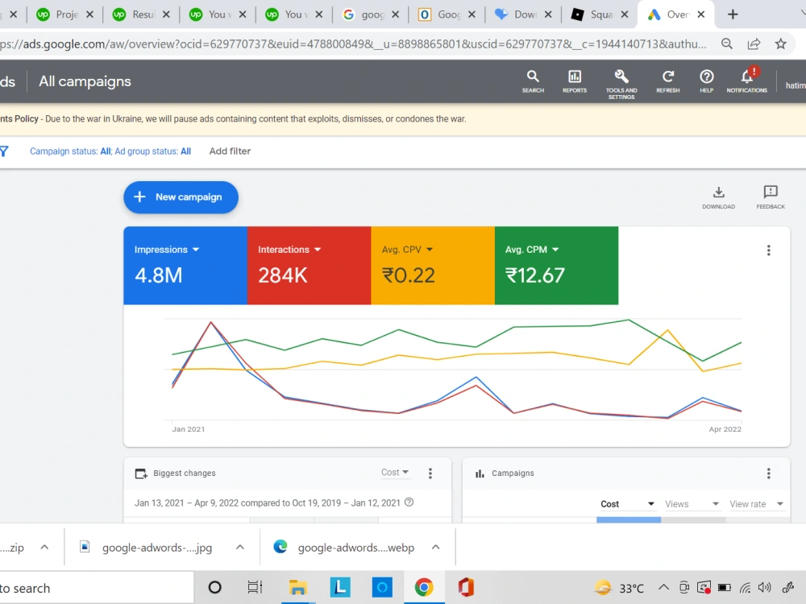Click the Windows search box
This screenshot has height=604, width=806.
click(96, 588)
